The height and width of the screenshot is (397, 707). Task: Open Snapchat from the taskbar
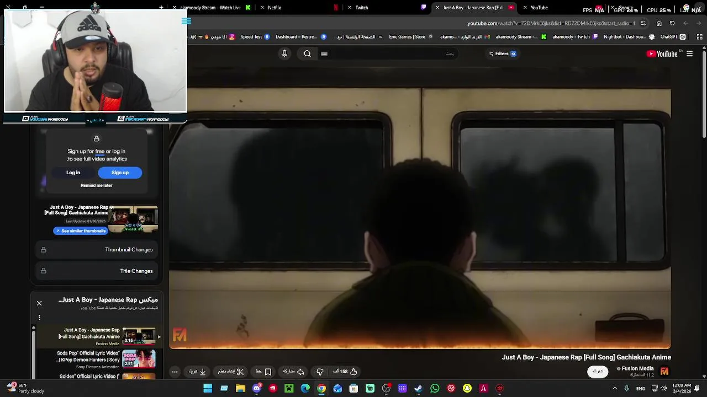click(x=467, y=389)
